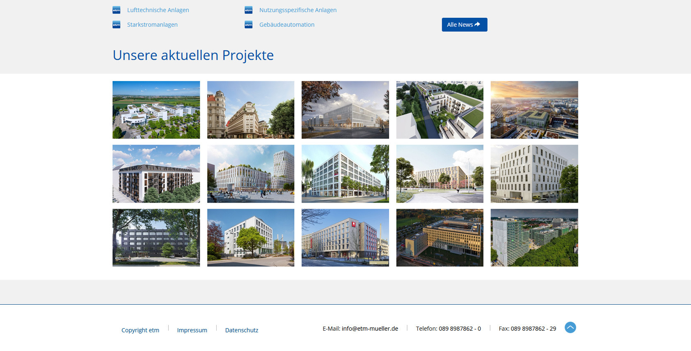691x351 pixels.
Task: Open the Starkstromanlagen link
Action: (152, 25)
